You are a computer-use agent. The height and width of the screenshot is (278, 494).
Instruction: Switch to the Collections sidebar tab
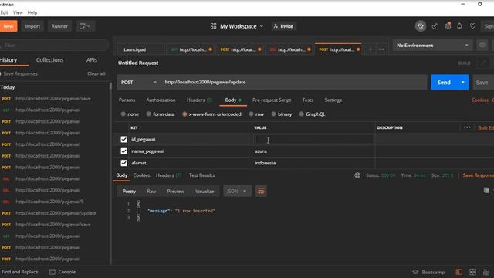(x=49, y=60)
